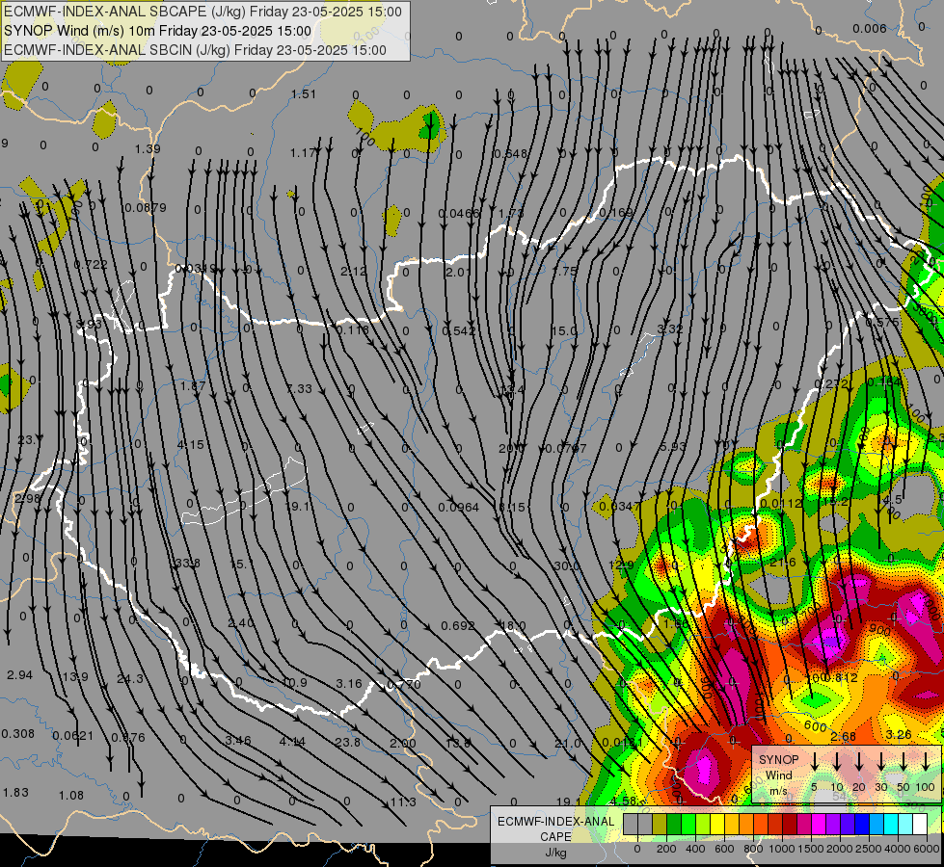
Task: Click the 50 m/s wind arrow in legend
Action: click(x=904, y=762)
